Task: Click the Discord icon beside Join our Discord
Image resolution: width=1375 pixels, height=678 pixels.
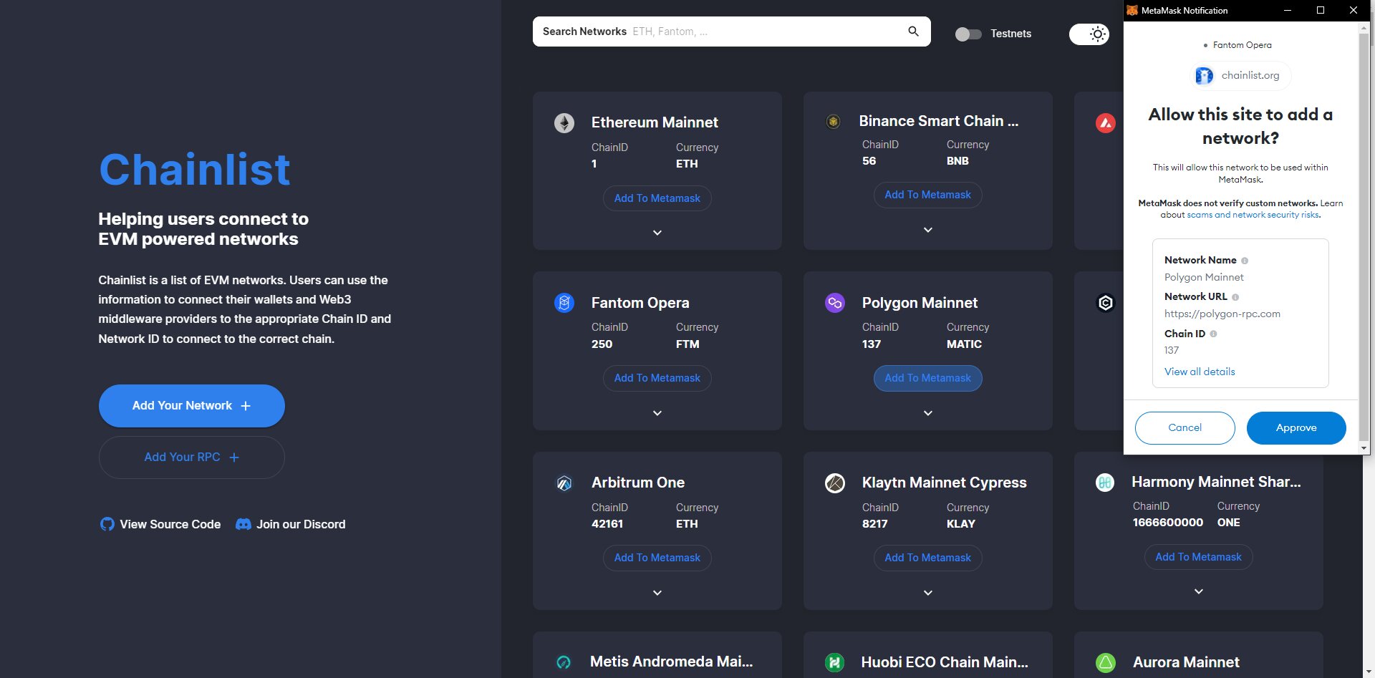Action: click(x=243, y=524)
